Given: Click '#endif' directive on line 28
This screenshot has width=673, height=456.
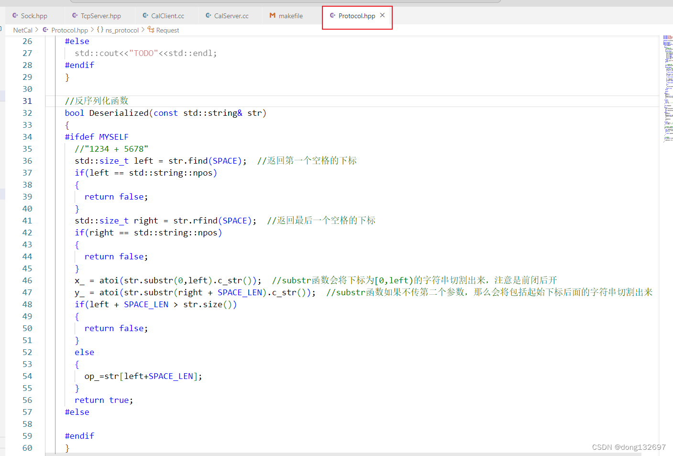Looking at the screenshot, I should coord(79,65).
